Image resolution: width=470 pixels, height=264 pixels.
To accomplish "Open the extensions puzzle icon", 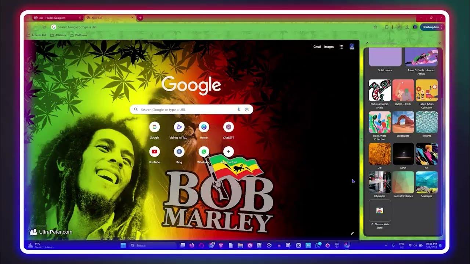I will (386, 27).
